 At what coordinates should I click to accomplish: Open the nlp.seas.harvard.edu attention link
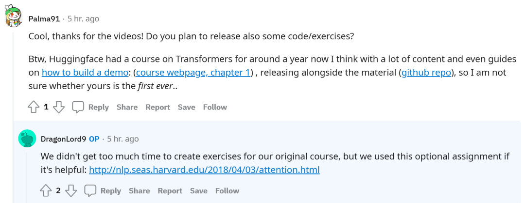(204, 170)
